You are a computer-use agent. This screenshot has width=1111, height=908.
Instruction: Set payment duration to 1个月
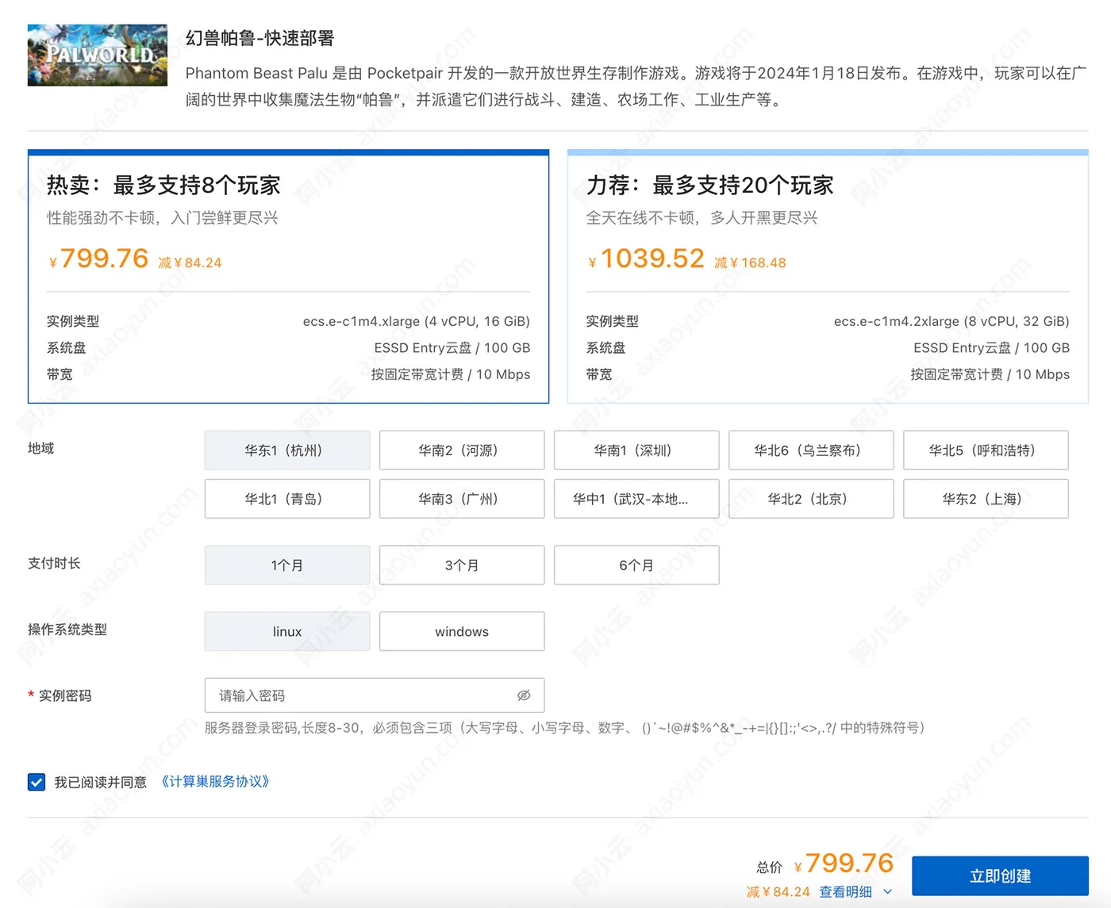tap(287, 565)
